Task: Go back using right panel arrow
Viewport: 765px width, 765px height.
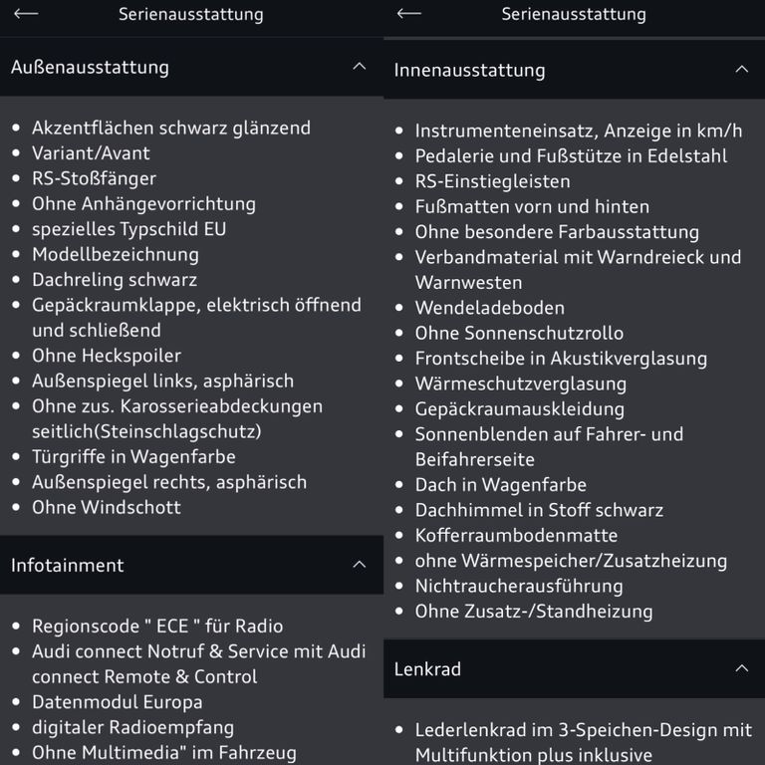Action: tap(408, 14)
